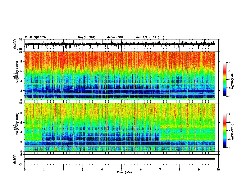Viewport: 246px width, 190px height.
Task: Click the ch.1 spectrogram color bar
Action: click(x=225, y=79)
